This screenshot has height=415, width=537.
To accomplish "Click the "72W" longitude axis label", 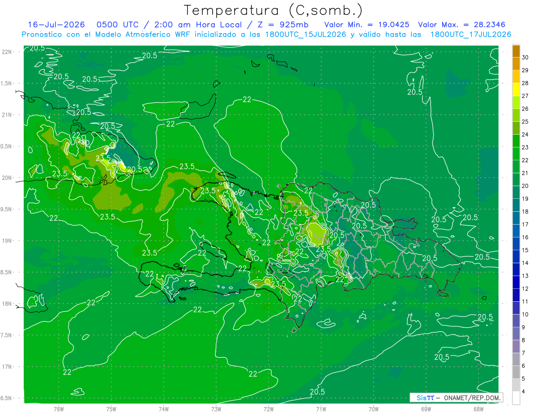I will click(x=268, y=409).
